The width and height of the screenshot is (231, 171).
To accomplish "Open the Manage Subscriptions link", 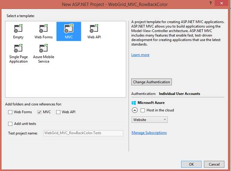I will pos(149,133).
